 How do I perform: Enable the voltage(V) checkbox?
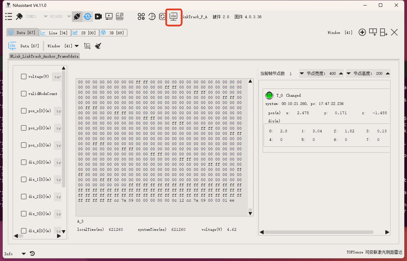24,76
